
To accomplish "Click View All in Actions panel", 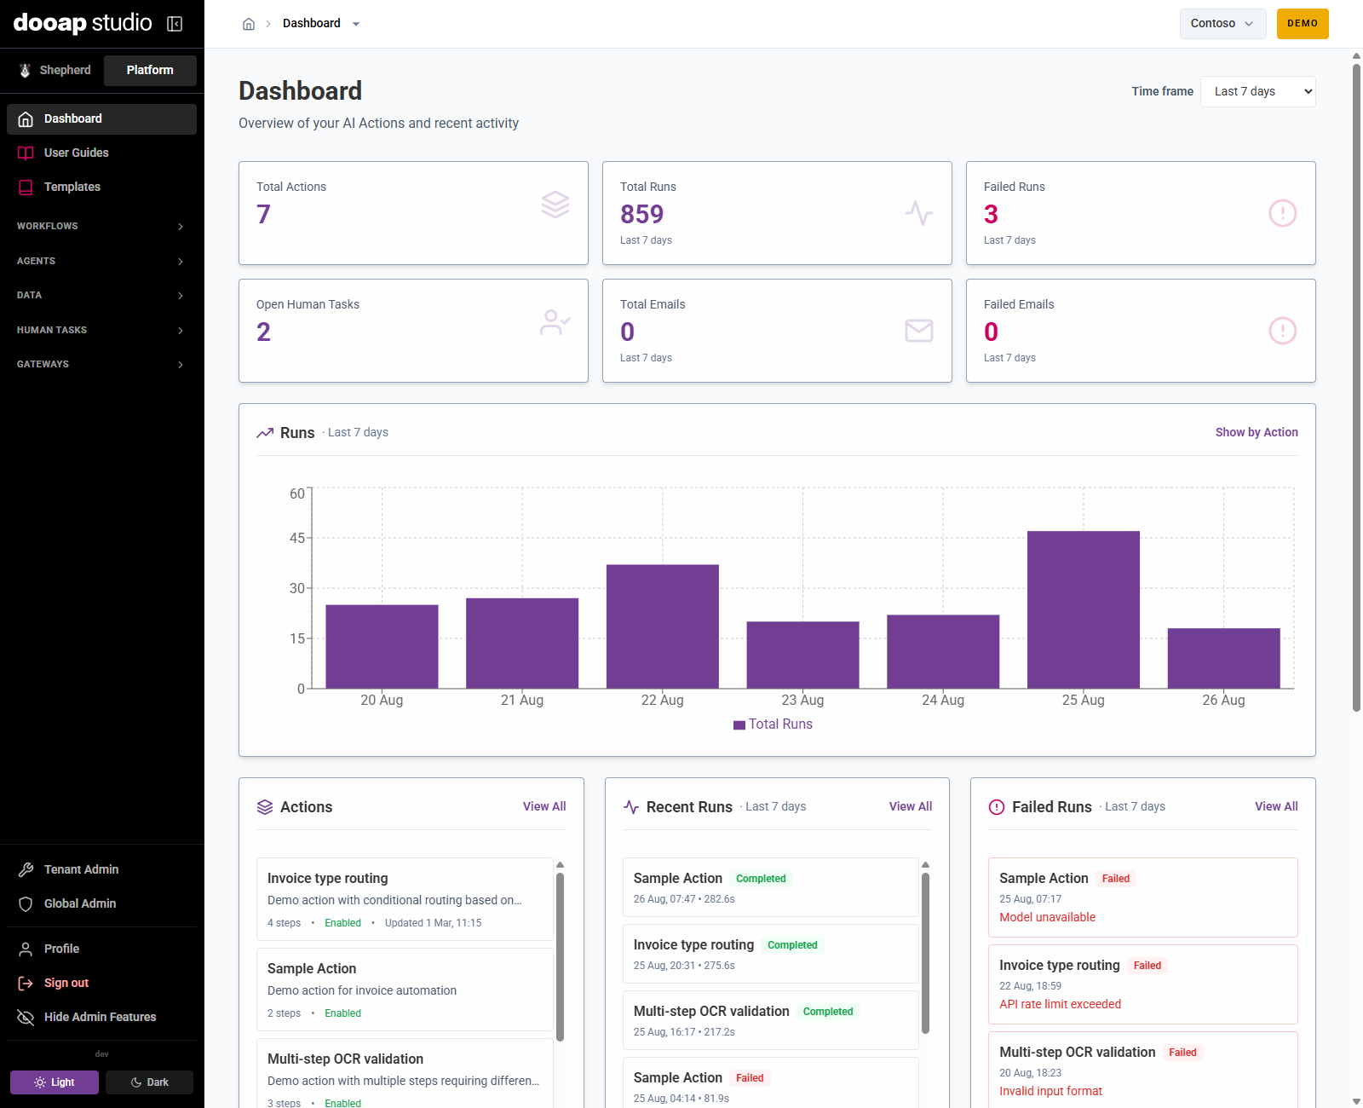I will (544, 807).
